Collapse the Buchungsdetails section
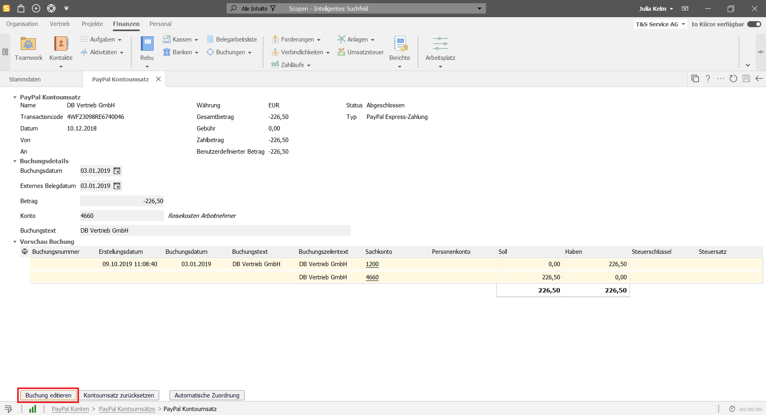766x415 pixels. pyautogui.click(x=15, y=161)
